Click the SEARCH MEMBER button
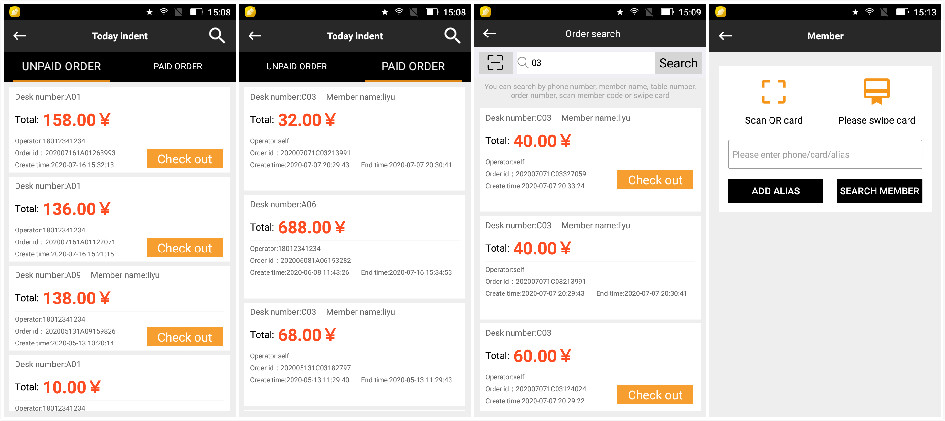The height and width of the screenshot is (421, 945). point(879,191)
